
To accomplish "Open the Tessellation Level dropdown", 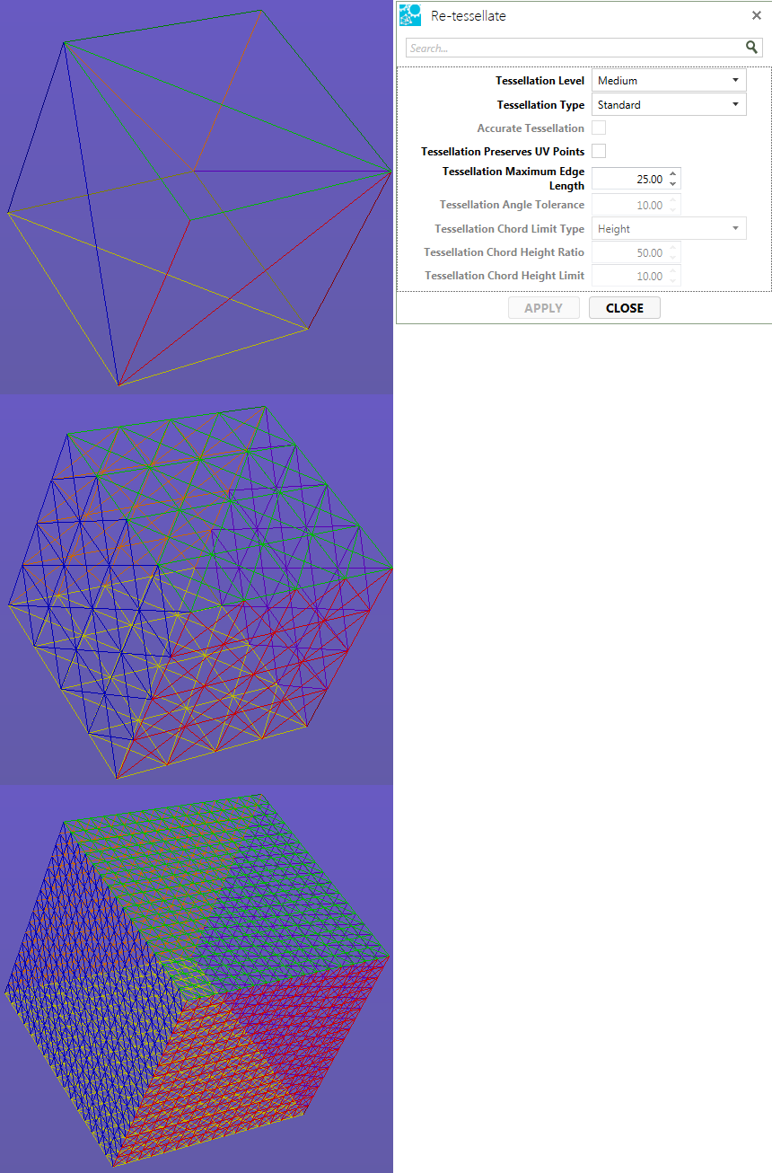I will pyautogui.click(x=669, y=81).
